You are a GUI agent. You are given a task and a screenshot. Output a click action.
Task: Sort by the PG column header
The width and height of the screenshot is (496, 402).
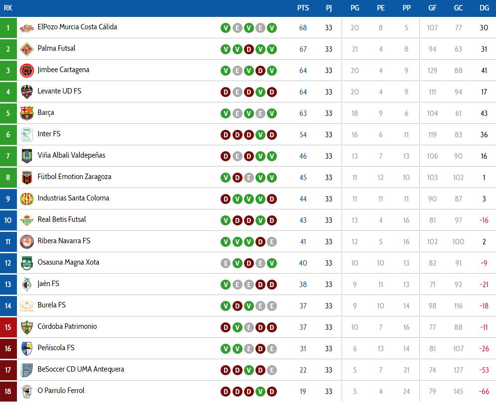click(x=355, y=8)
